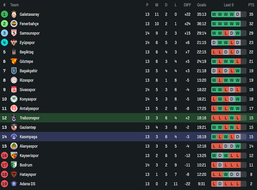This screenshot has width=257, height=190.
Task: Click the Göztepe club crest icon
Action: 14,61
